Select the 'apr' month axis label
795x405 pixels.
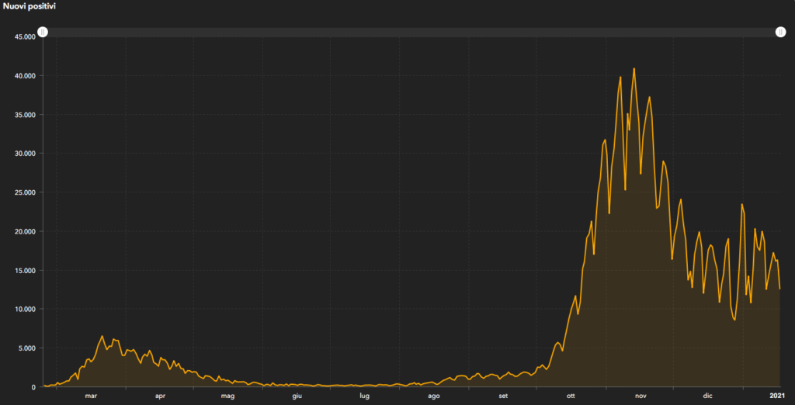160,396
